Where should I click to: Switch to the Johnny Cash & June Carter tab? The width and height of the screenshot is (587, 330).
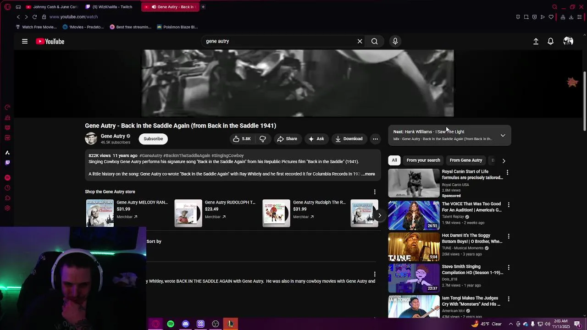52,7
